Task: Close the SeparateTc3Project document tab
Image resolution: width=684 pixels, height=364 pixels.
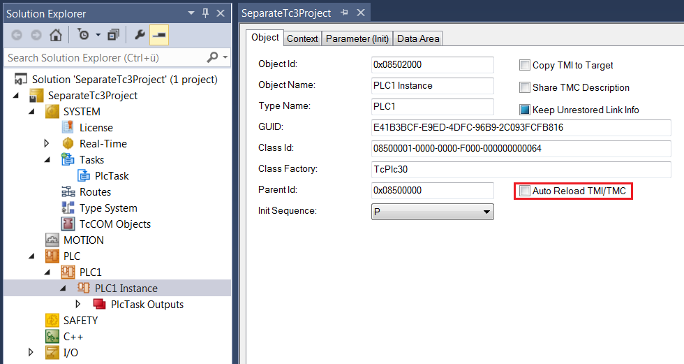Action: [361, 13]
